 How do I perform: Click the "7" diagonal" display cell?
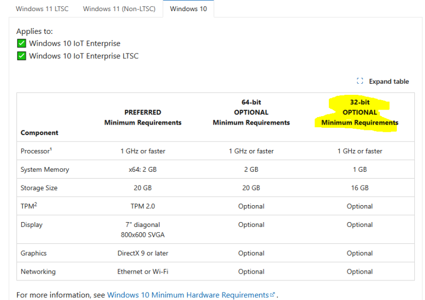[143, 225]
